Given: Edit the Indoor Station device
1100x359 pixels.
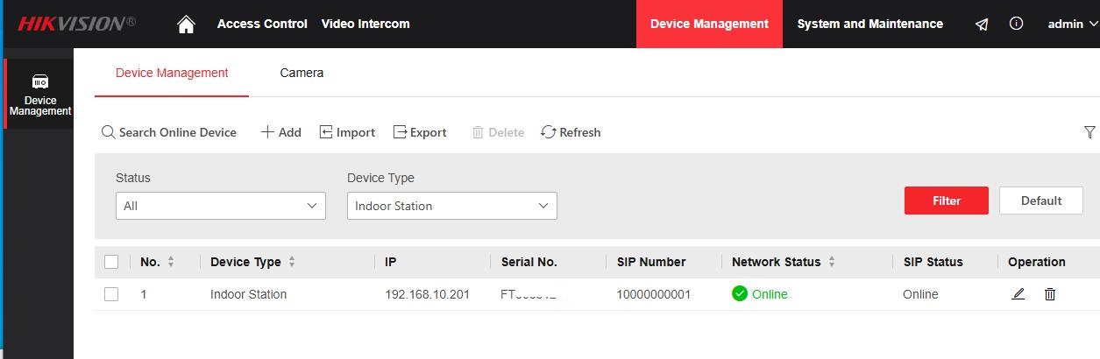Looking at the screenshot, I should tap(1018, 294).
